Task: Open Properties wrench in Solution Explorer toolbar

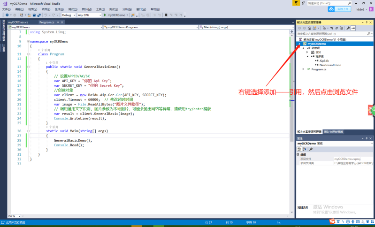Action: pyautogui.click(x=348, y=28)
